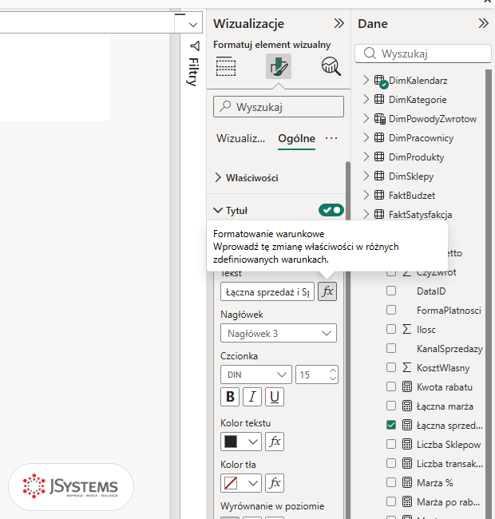
Task: Check the KosztWlasny field checkbox
Action: [x=391, y=367]
